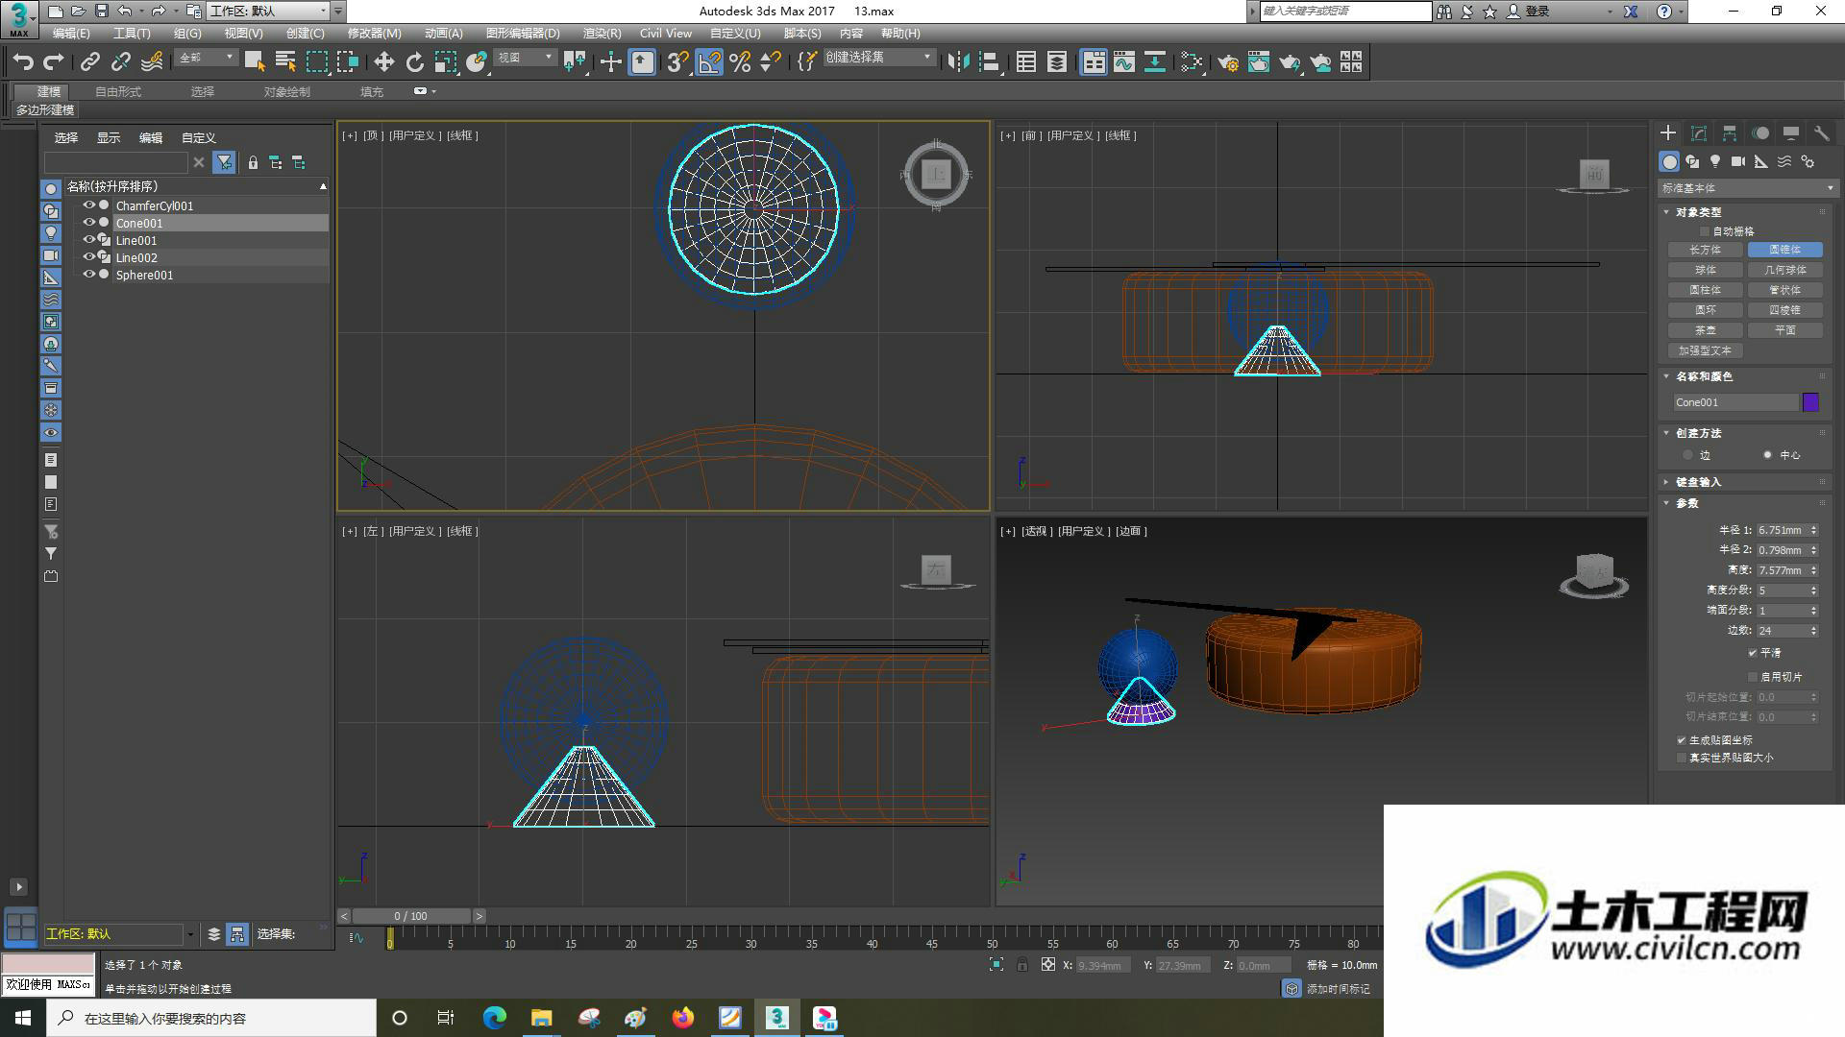
Task: Select the Lights category icon in Create panel
Action: coord(1715,161)
